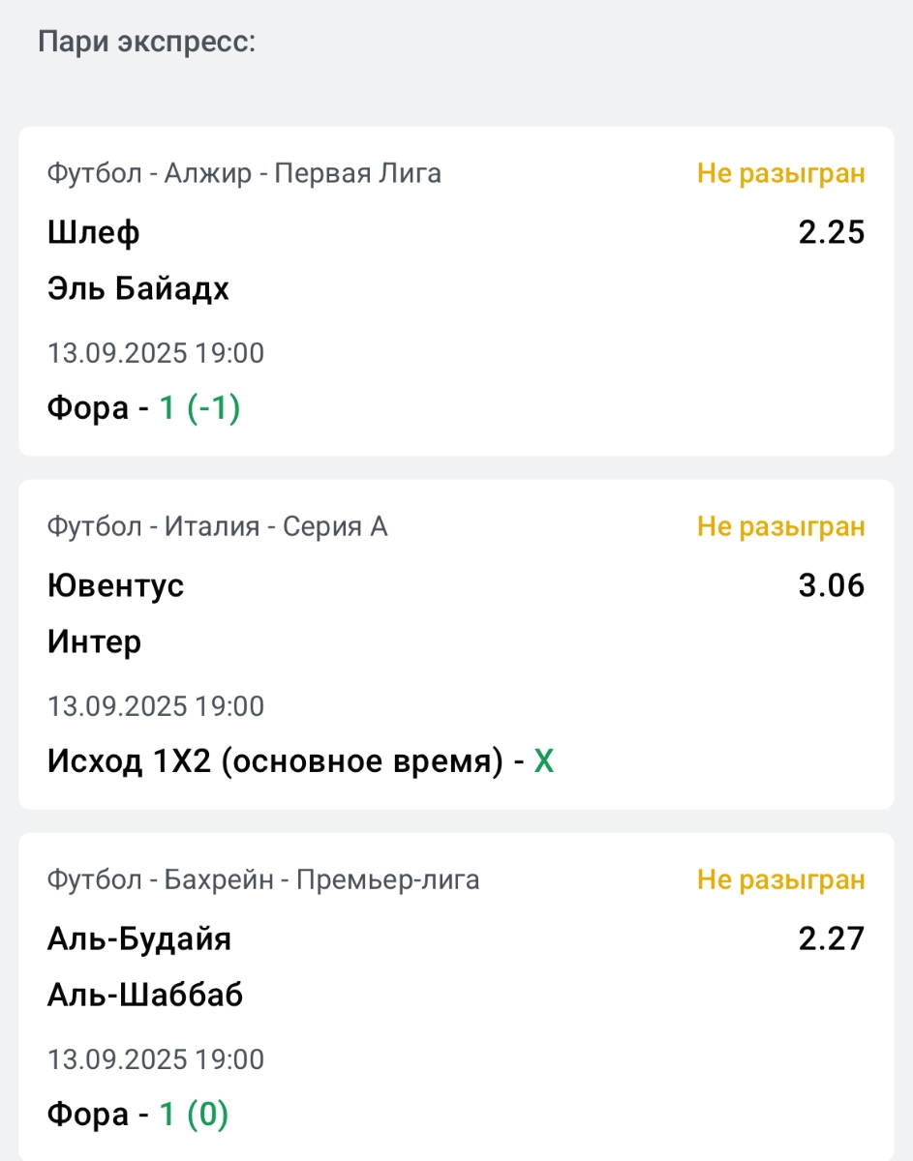Select the "Исход 1X2 (основное время) - X" line
The width and height of the screenshot is (913, 1161).
pyautogui.click(x=300, y=761)
